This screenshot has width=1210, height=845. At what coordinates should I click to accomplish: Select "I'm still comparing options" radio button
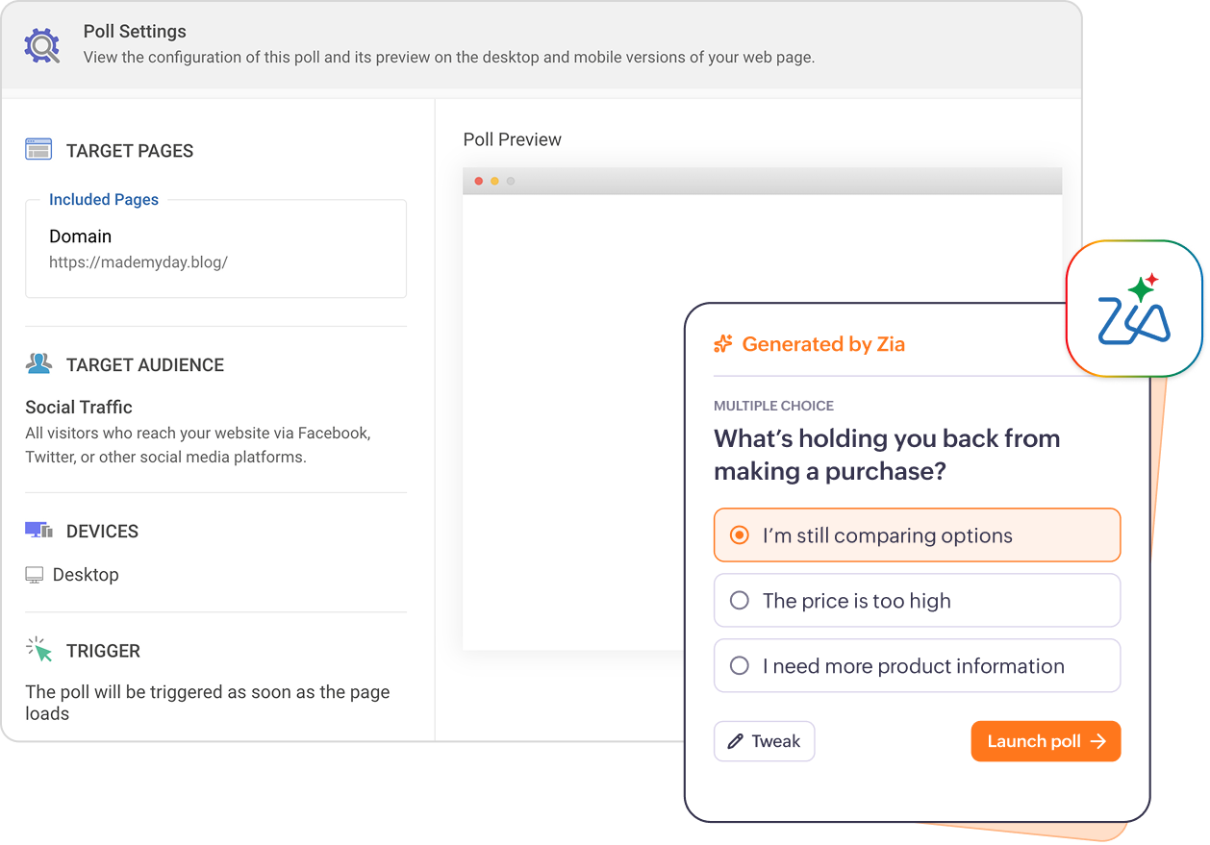[x=739, y=535]
